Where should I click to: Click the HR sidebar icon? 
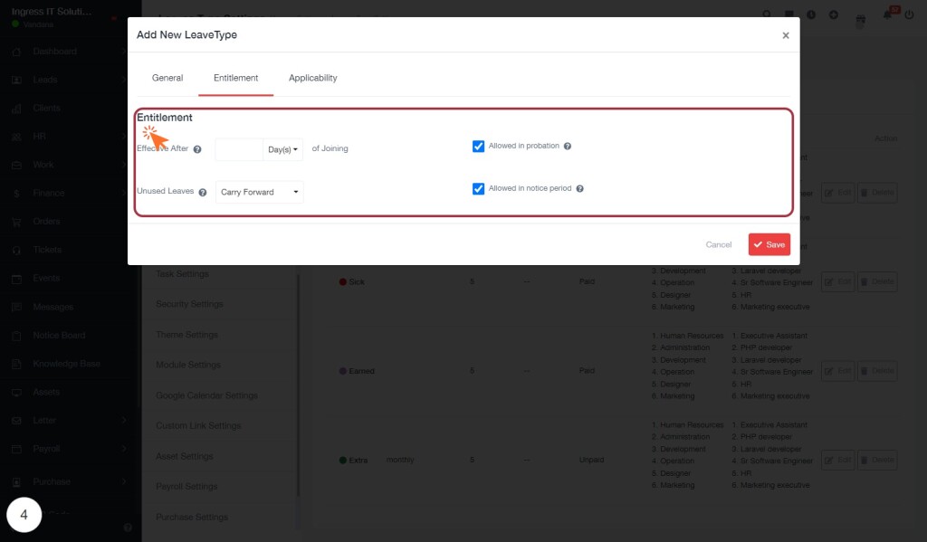pyautogui.click(x=16, y=137)
